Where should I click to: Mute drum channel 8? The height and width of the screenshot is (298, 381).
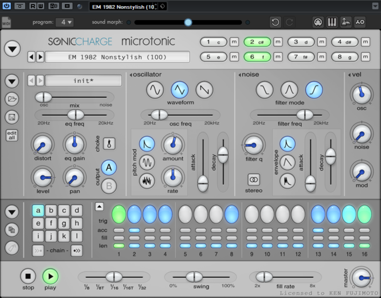tap(365, 57)
